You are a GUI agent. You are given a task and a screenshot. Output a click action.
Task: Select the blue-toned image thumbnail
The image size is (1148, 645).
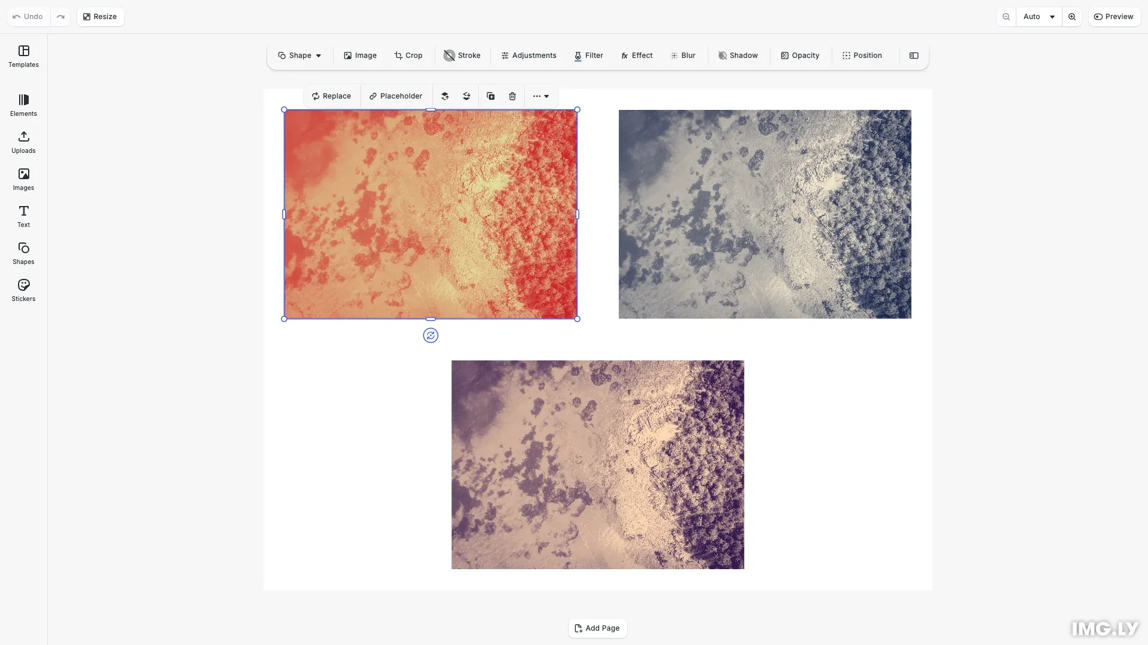pos(765,214)
